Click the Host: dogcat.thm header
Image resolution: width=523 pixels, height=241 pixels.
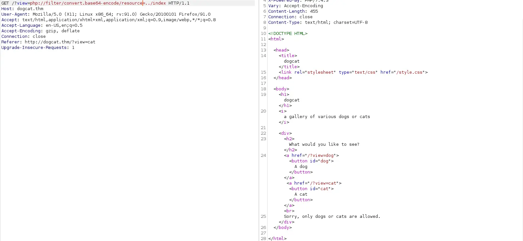click(x=22, y=9)
